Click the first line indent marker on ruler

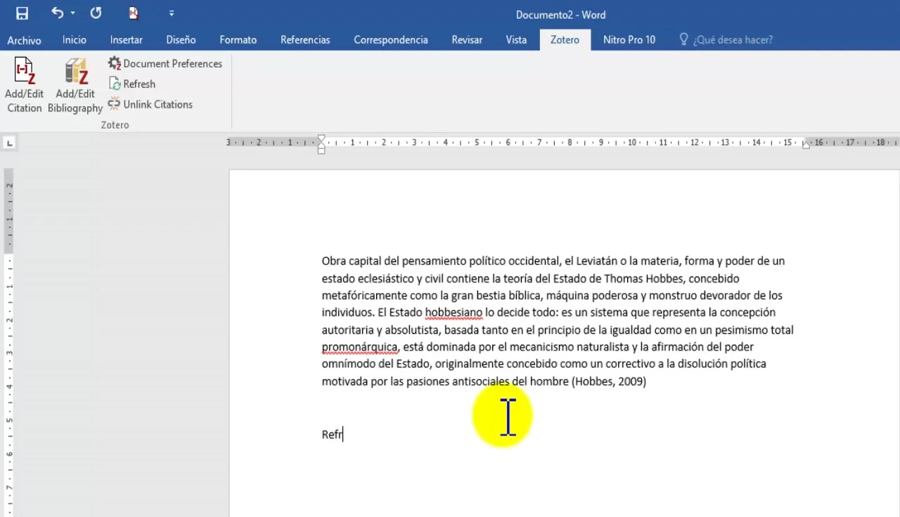(x=321, y=139)
